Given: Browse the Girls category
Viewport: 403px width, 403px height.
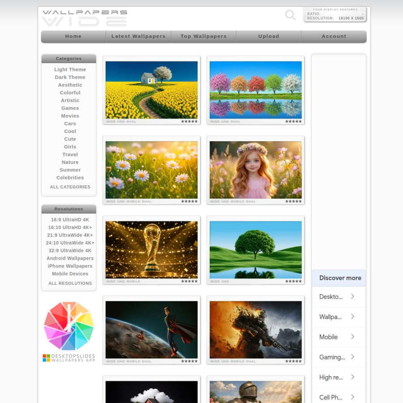Looking at the screenshot, I should tap(70, 147).
